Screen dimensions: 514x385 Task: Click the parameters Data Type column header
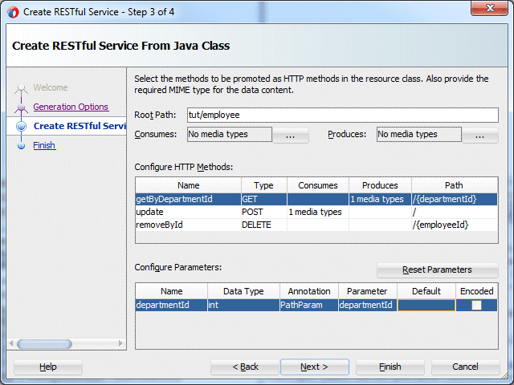coord(243,291)
